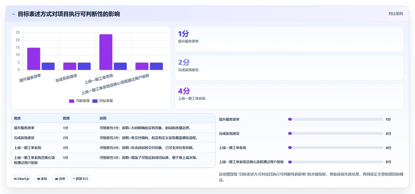The height and width of the screenshot is (194, 415).
Task: Click the 数据卡片 tag chip
Action: tap(81, 179)
